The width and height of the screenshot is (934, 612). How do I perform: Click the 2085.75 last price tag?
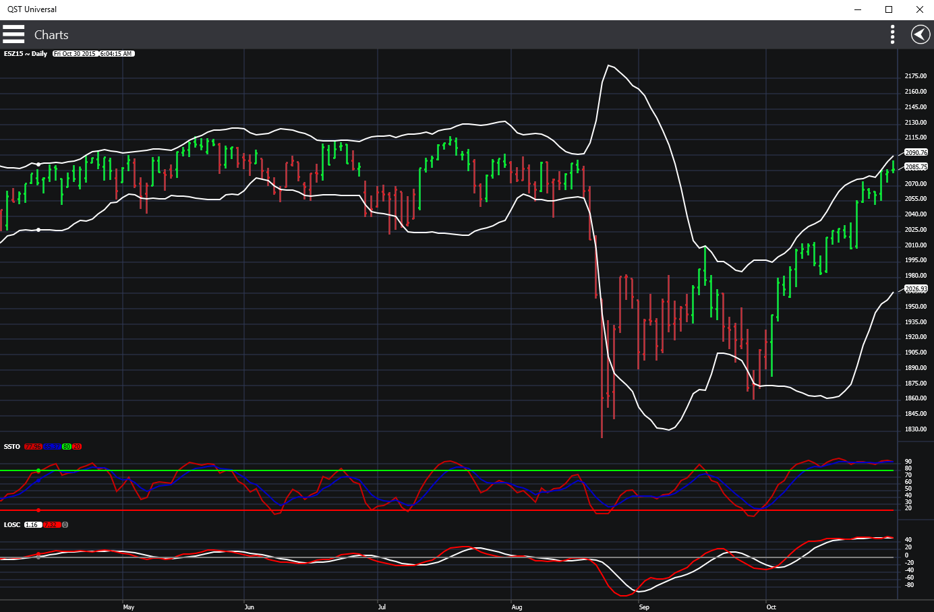click(x=916, y=167)
